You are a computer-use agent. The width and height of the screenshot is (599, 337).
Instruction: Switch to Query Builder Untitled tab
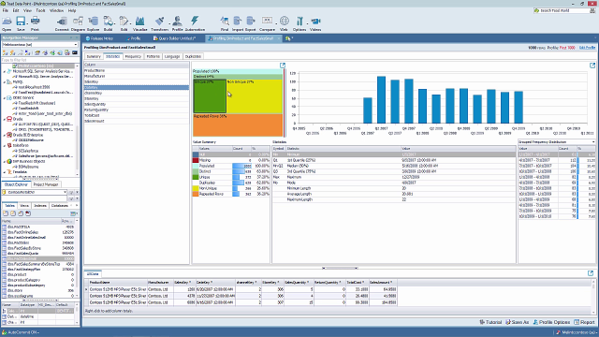[x=175, y=38]
